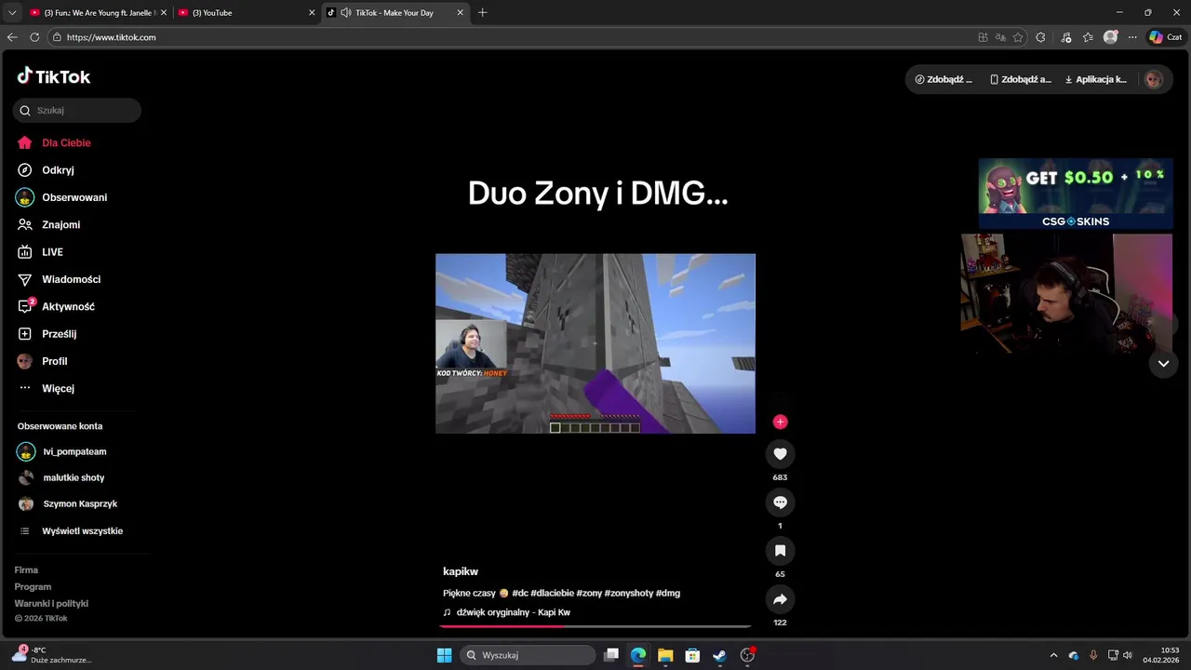Expand the Program footer section
Viewport: 1191px width, 670px height.
[33, 587]
